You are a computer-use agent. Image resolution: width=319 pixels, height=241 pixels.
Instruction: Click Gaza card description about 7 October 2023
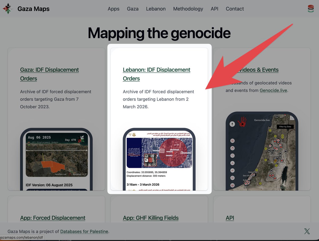tap(56, 99)
